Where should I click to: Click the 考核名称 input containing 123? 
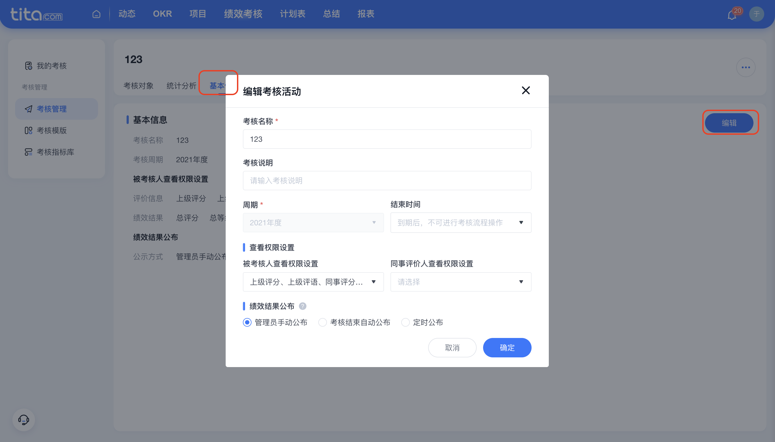(x=387, y=139)
